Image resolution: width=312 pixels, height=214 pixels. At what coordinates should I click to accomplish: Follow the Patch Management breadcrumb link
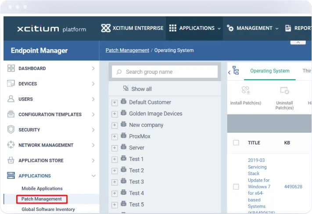point(127,50)
